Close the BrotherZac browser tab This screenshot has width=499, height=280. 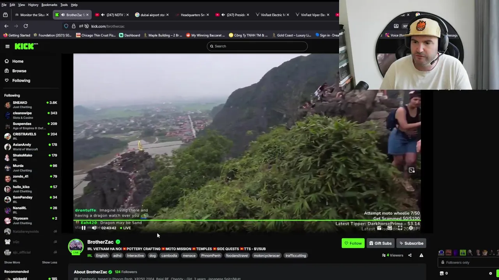point(87,15)
